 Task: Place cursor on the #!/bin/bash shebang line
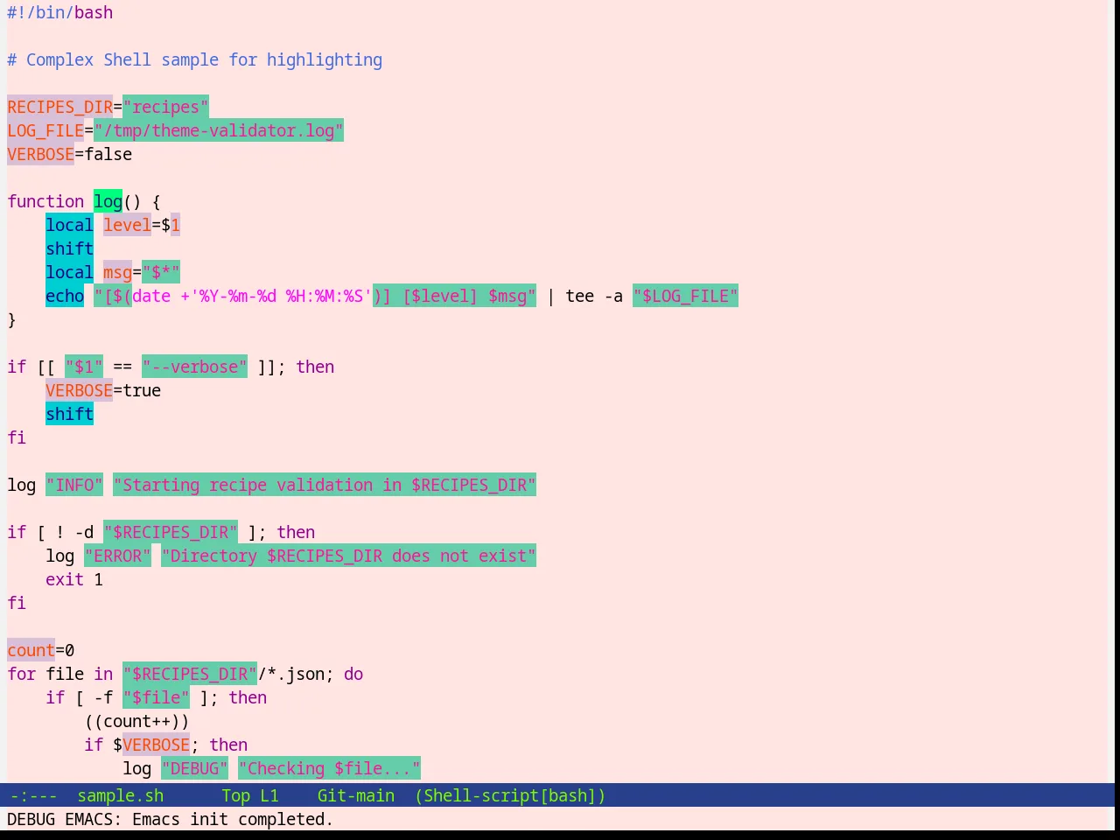[59, 12]
